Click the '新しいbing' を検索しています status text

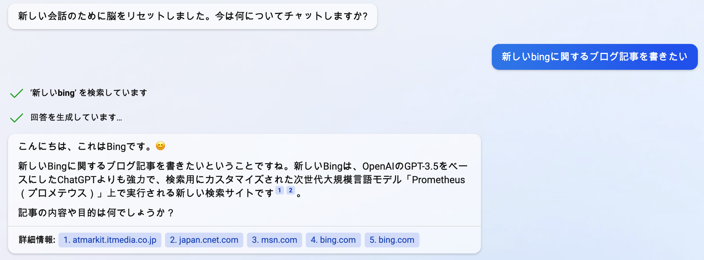89,93
